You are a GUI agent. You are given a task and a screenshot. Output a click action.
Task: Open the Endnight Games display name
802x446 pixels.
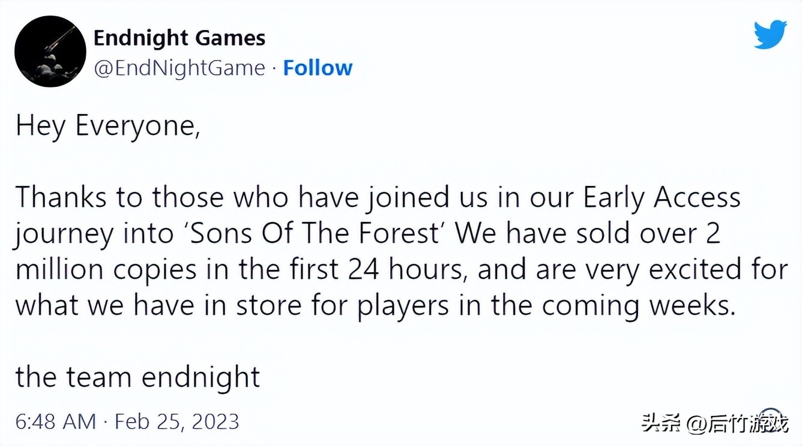pyautogui.click(x=179, y=38)
